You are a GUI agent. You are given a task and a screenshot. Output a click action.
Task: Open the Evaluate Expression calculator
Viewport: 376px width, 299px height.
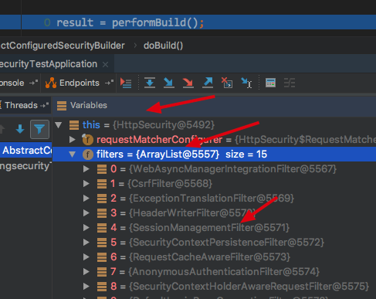tap(270, 83)
